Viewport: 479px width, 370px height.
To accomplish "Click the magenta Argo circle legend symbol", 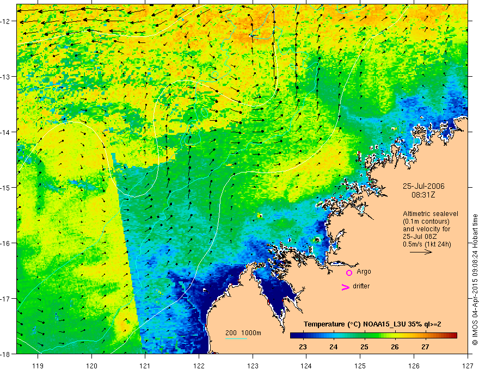I will tap(349, 273).
